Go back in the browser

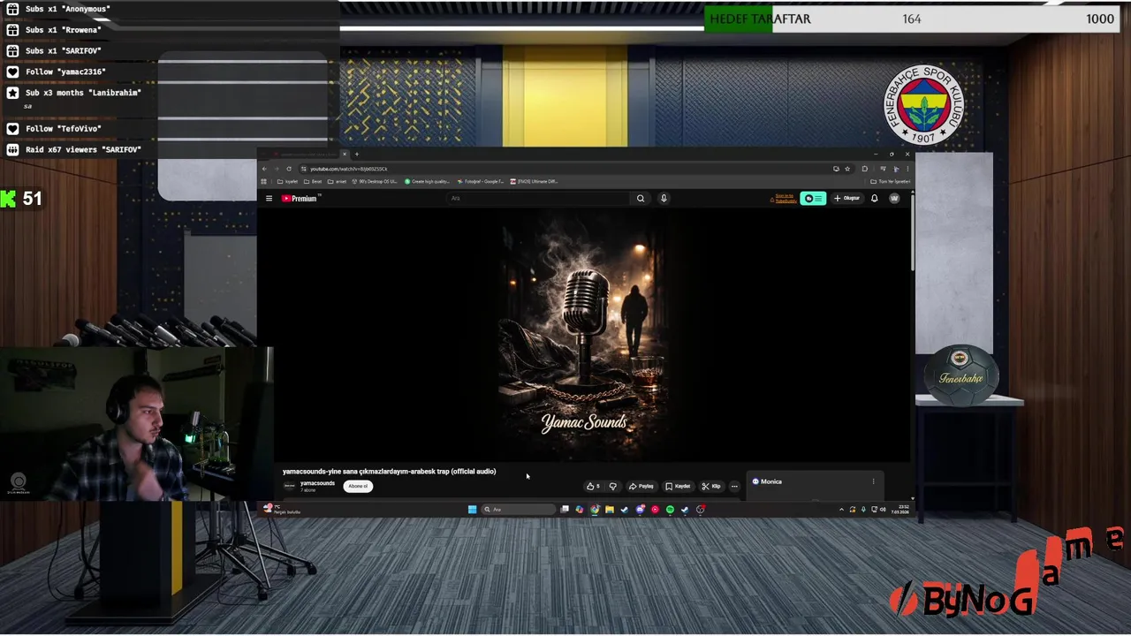point(264,169)
